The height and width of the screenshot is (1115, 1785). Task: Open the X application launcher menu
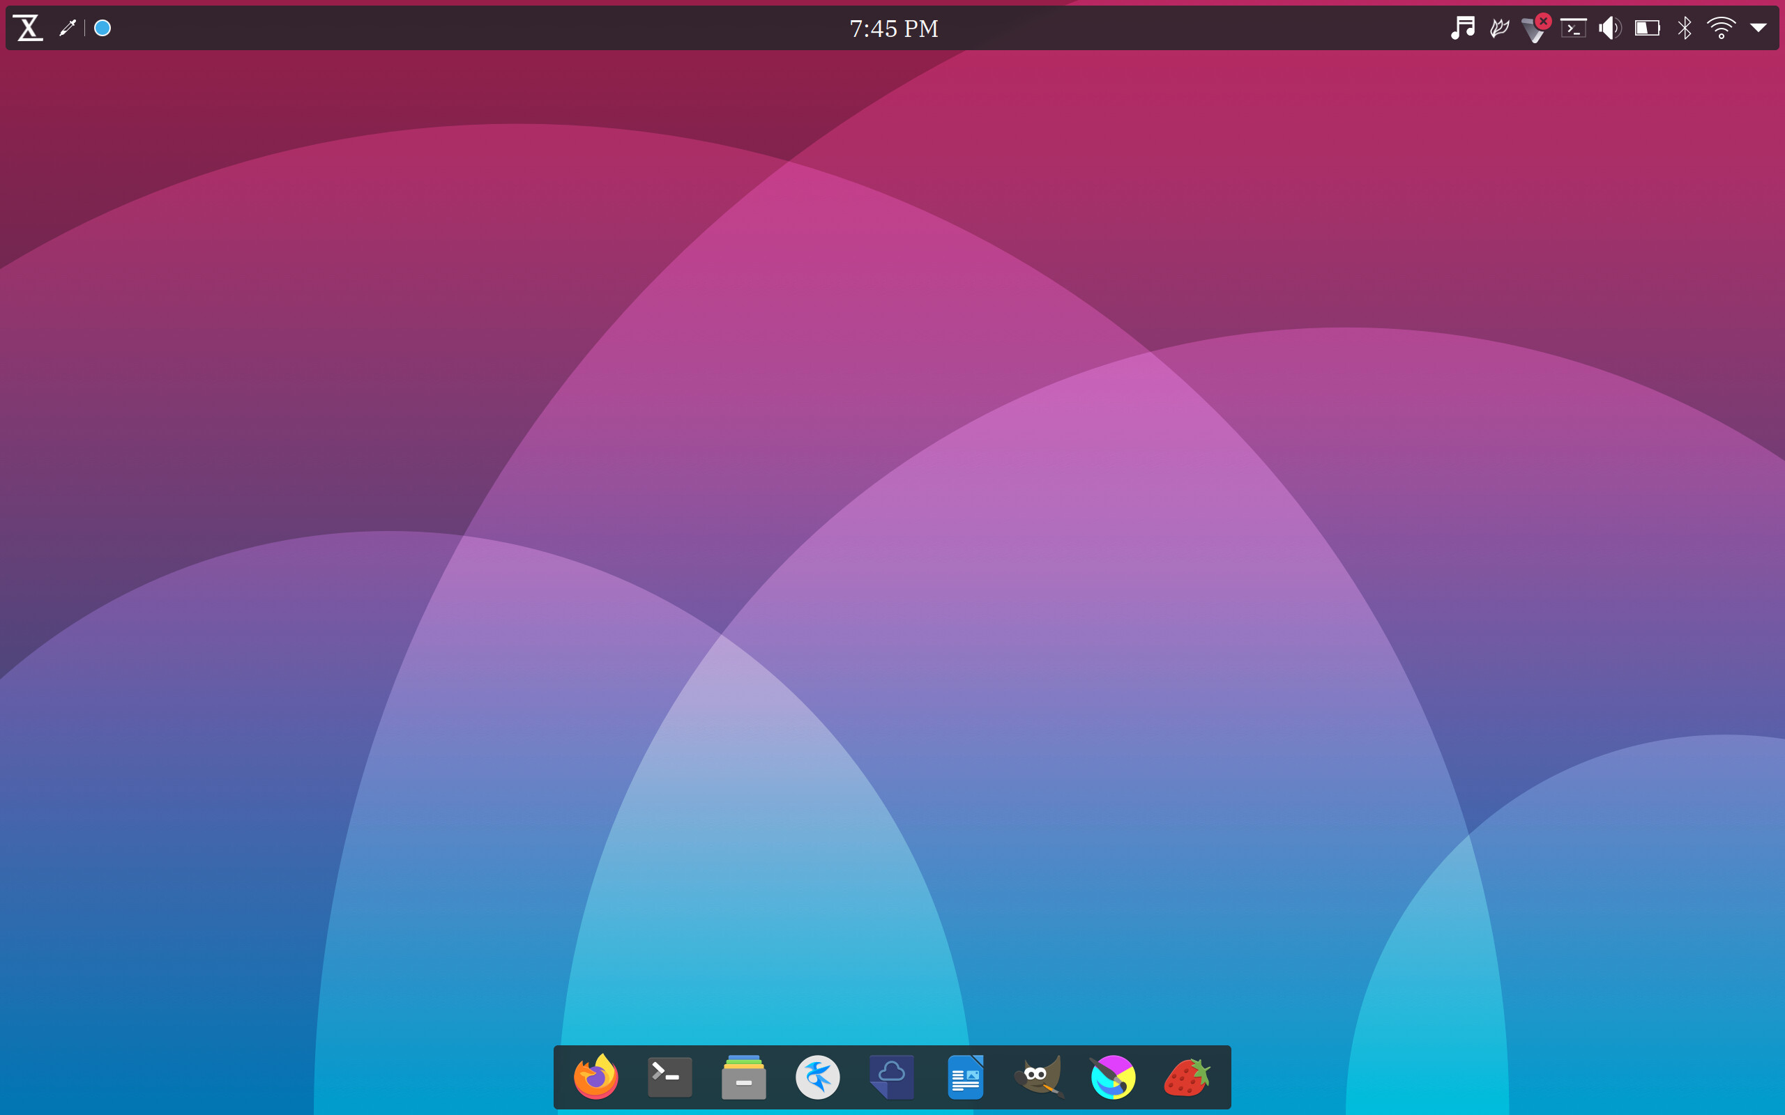(28, 28)
